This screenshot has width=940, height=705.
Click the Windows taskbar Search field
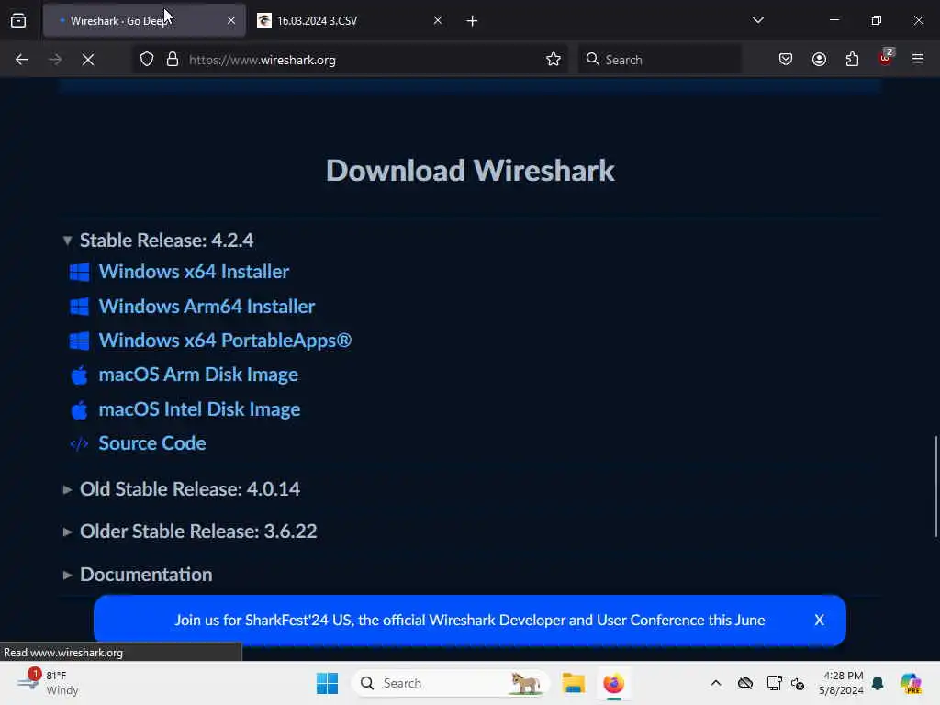450,683
